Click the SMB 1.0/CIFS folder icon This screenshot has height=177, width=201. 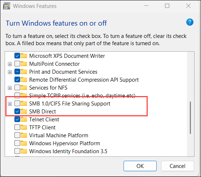(24, 103)
